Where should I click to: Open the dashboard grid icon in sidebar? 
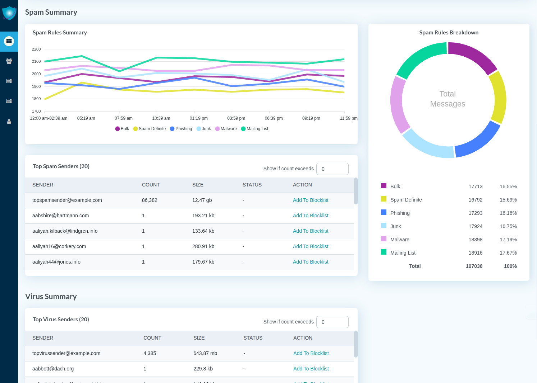9,41
